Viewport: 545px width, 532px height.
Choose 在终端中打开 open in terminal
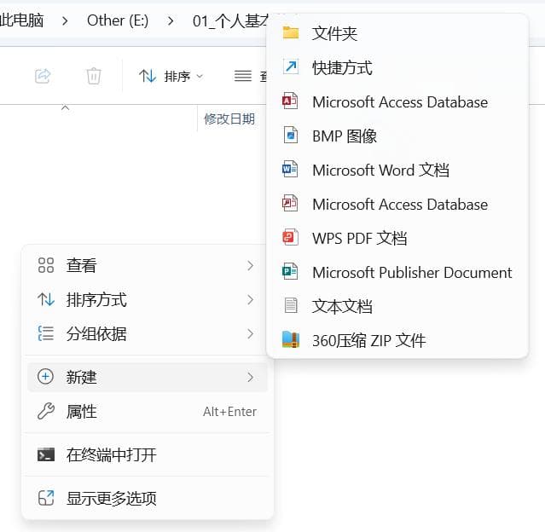point(148,455)
